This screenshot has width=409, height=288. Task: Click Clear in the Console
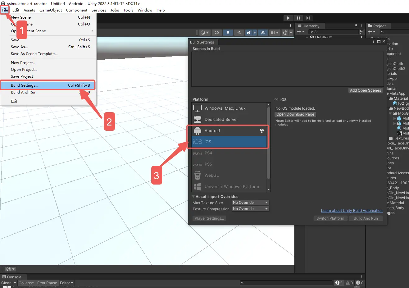click(x=6, y=283)
